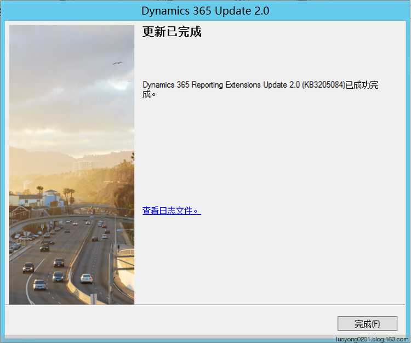The image size is (411, 343).
Task: Click the 完成(F) finish button
Action: click(367, 324)
